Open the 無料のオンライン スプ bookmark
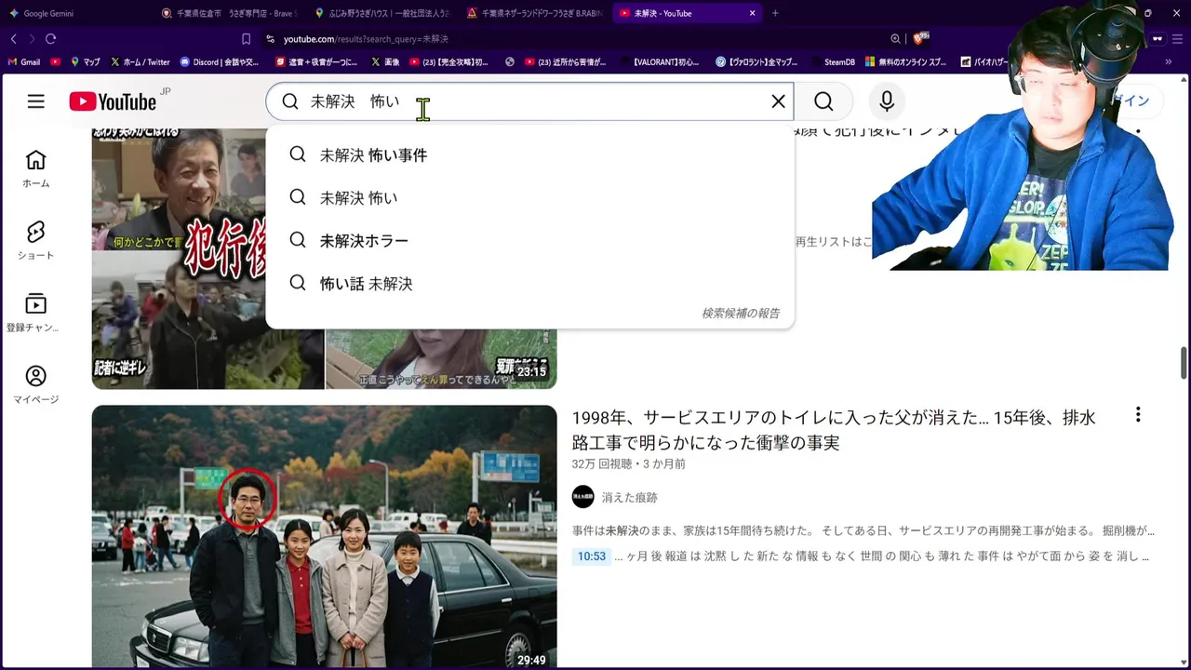The height and width of the screenshot is (670, 1191). pyautogui.click(x=905, y=62)
